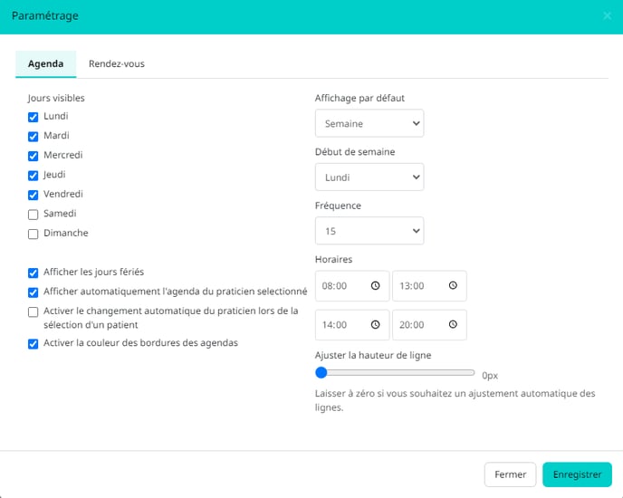The width and height of the screenshot is (623, 498).
Task: Close the Paramétrage dialog with X
Action: (607, 15)
